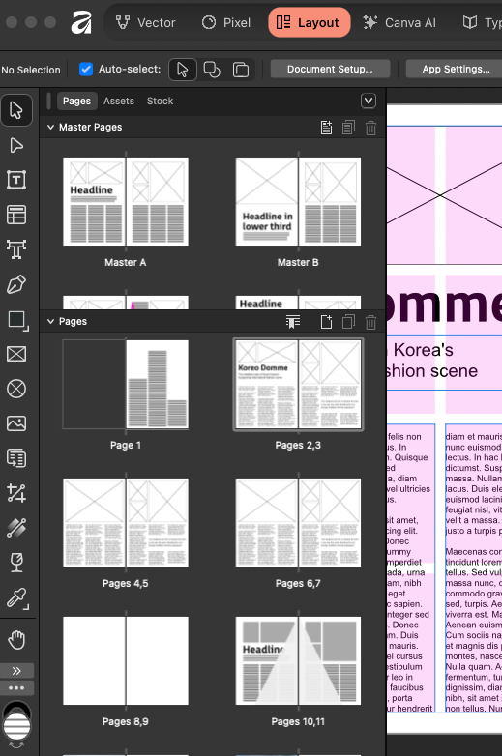Screen dimensions: 502x756
Task: Add a new master page
Action: (327, 128)
